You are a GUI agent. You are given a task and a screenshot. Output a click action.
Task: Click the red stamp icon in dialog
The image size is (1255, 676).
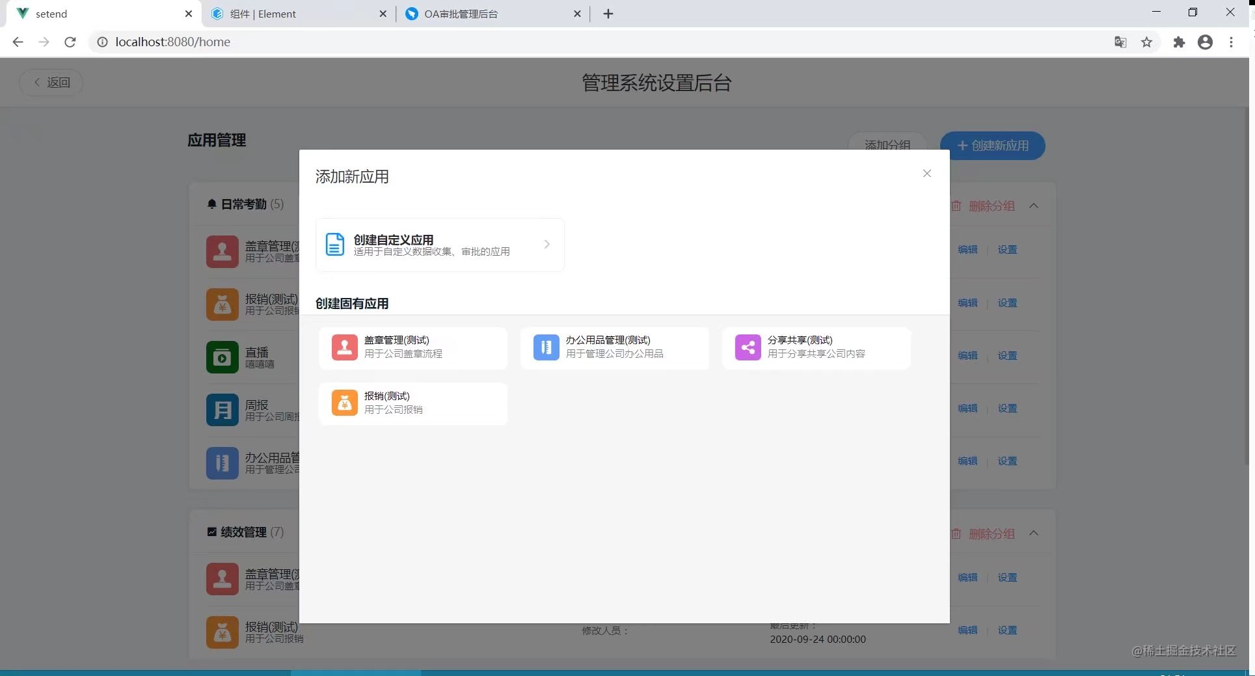coord(345,347)
